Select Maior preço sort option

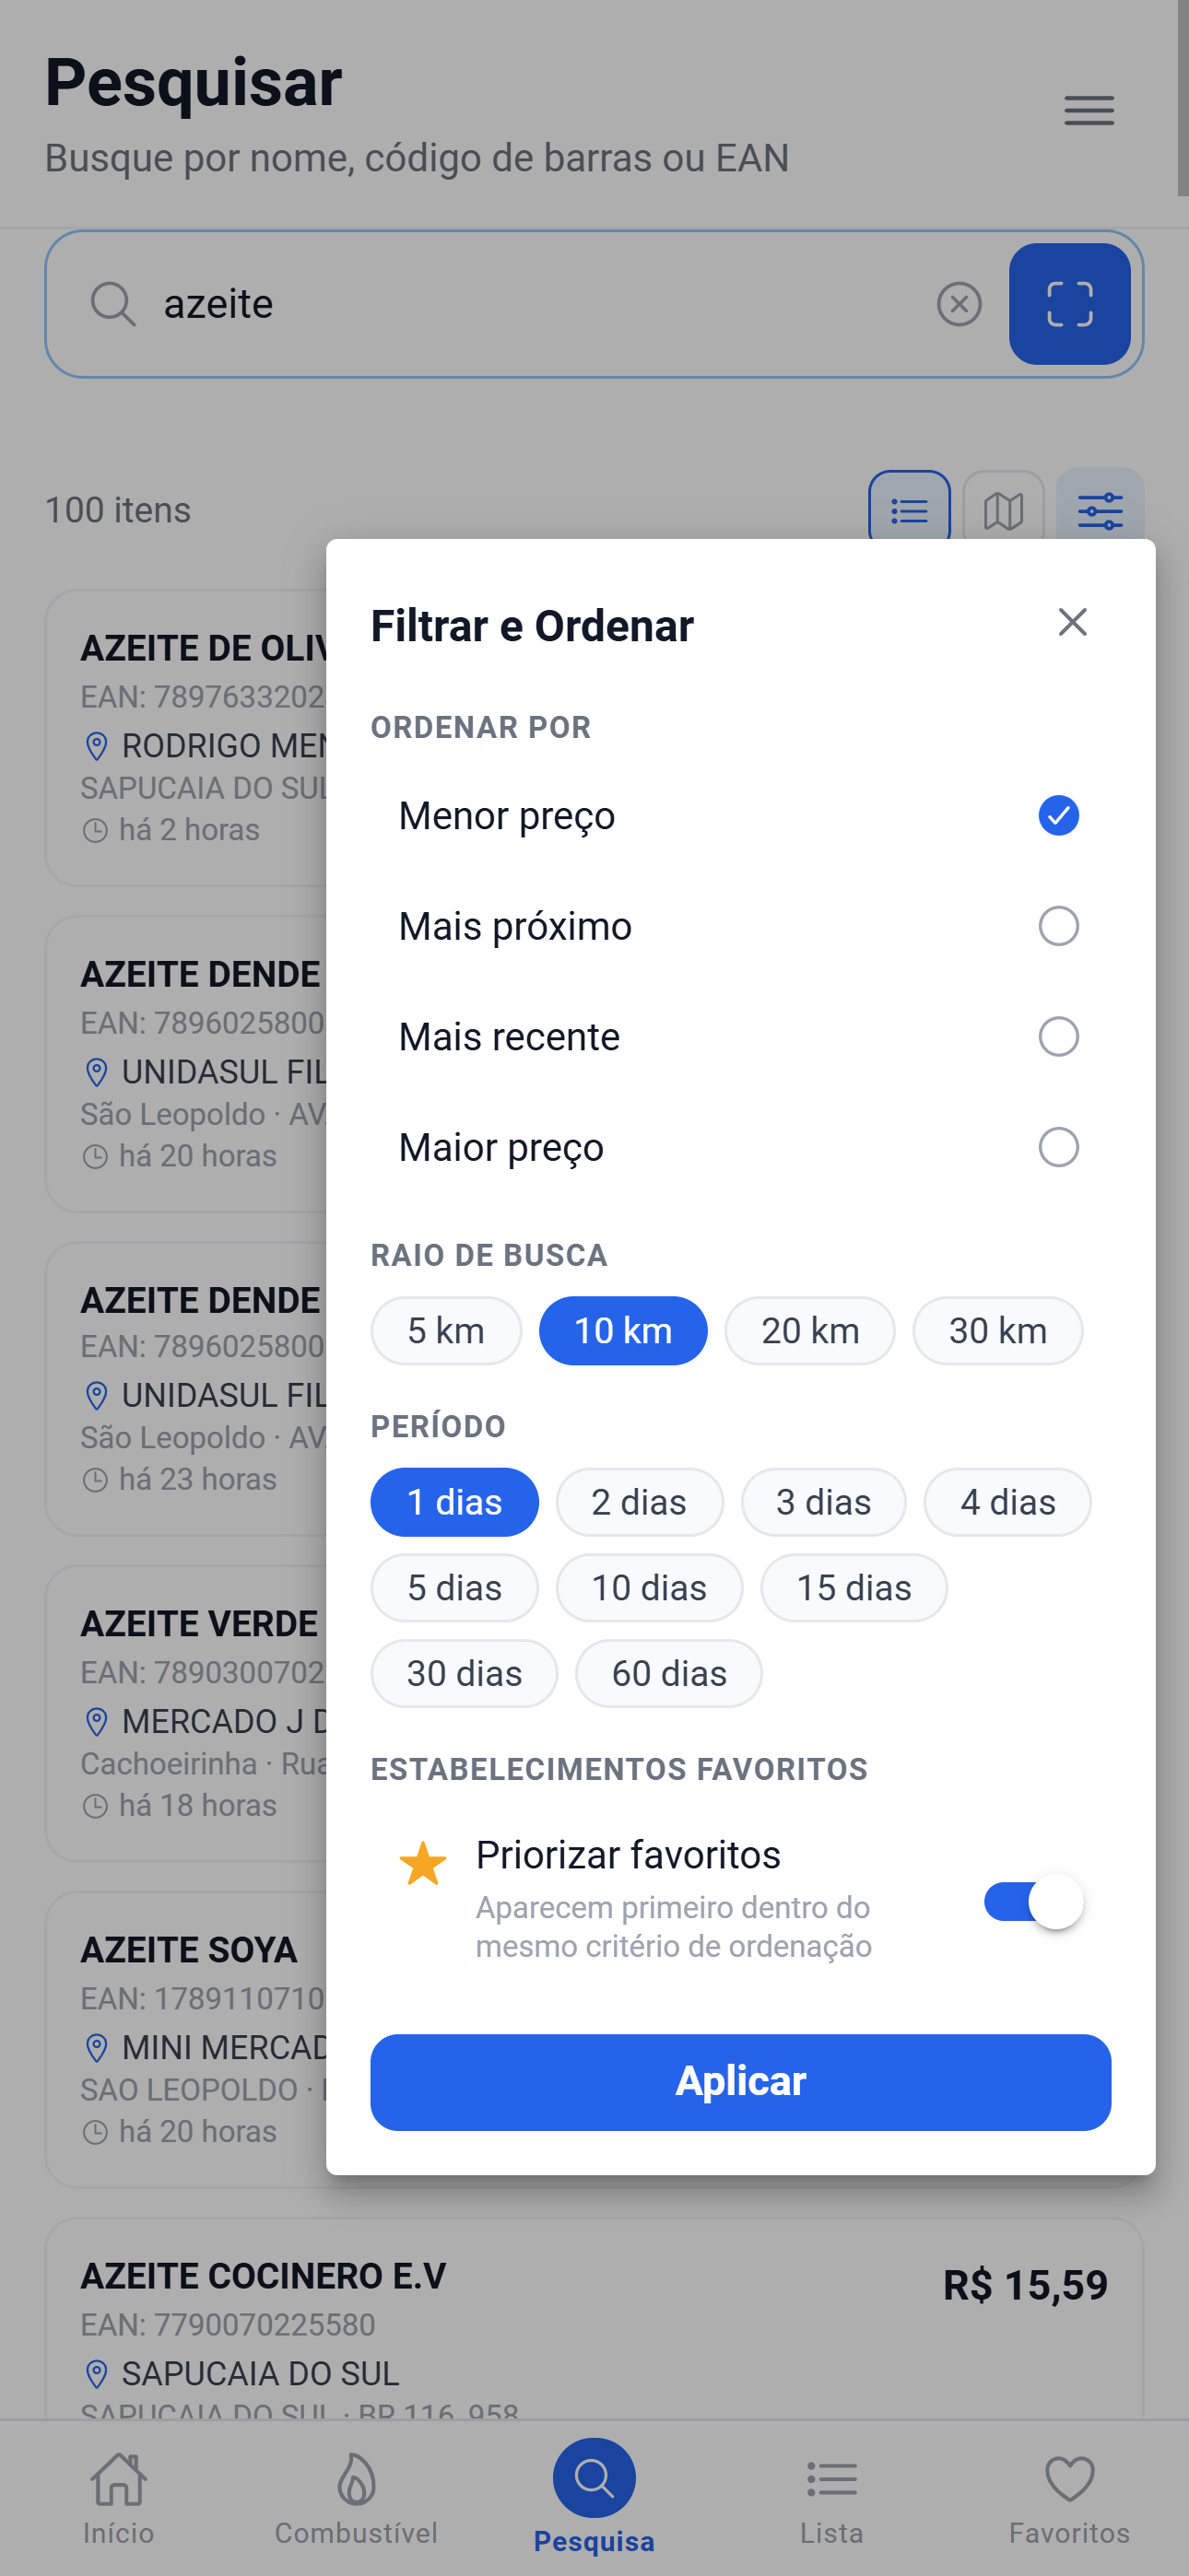[x=741, y=1147]
